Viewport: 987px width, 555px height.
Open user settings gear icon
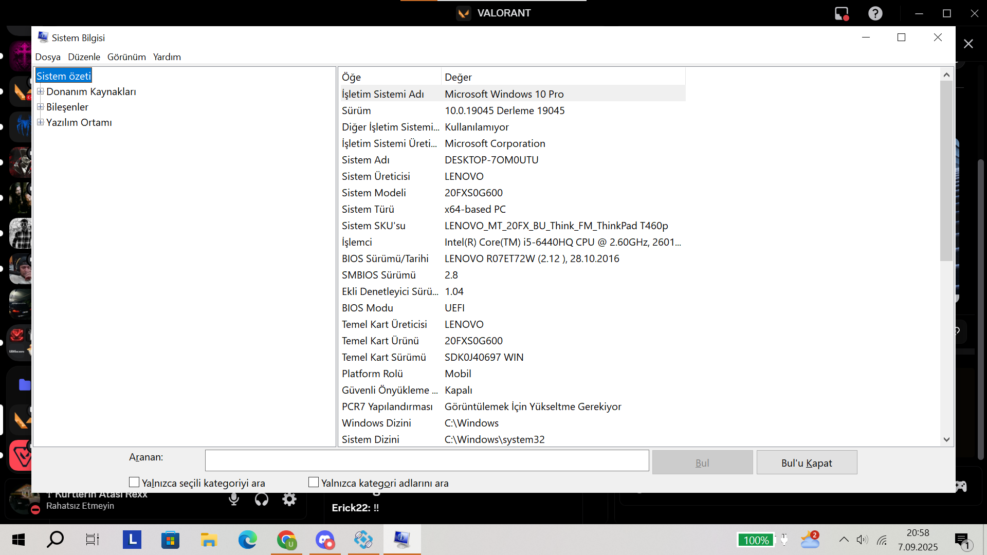[x=289, y=499]
